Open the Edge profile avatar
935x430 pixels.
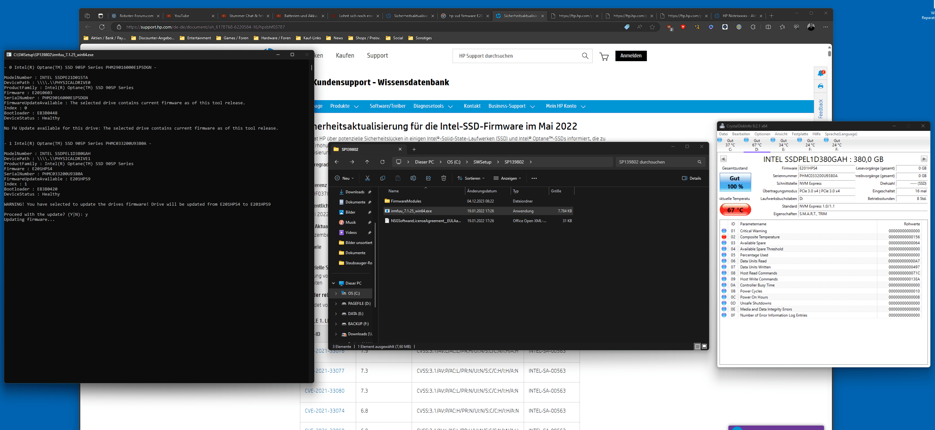811,27
